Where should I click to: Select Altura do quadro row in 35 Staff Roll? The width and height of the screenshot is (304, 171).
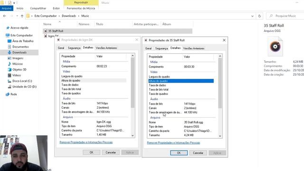coord(181,81)
